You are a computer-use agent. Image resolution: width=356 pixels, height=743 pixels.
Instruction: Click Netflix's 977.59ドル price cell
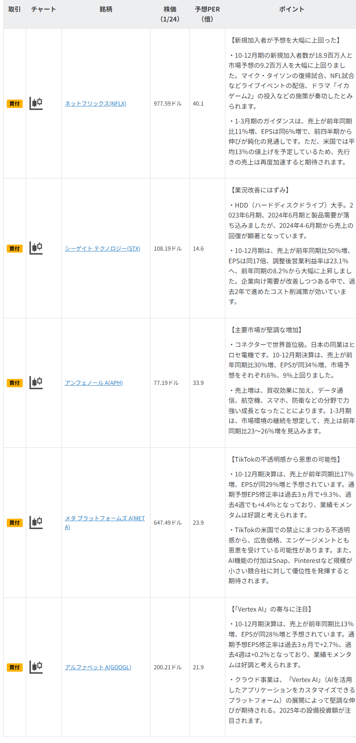(168, 104)
